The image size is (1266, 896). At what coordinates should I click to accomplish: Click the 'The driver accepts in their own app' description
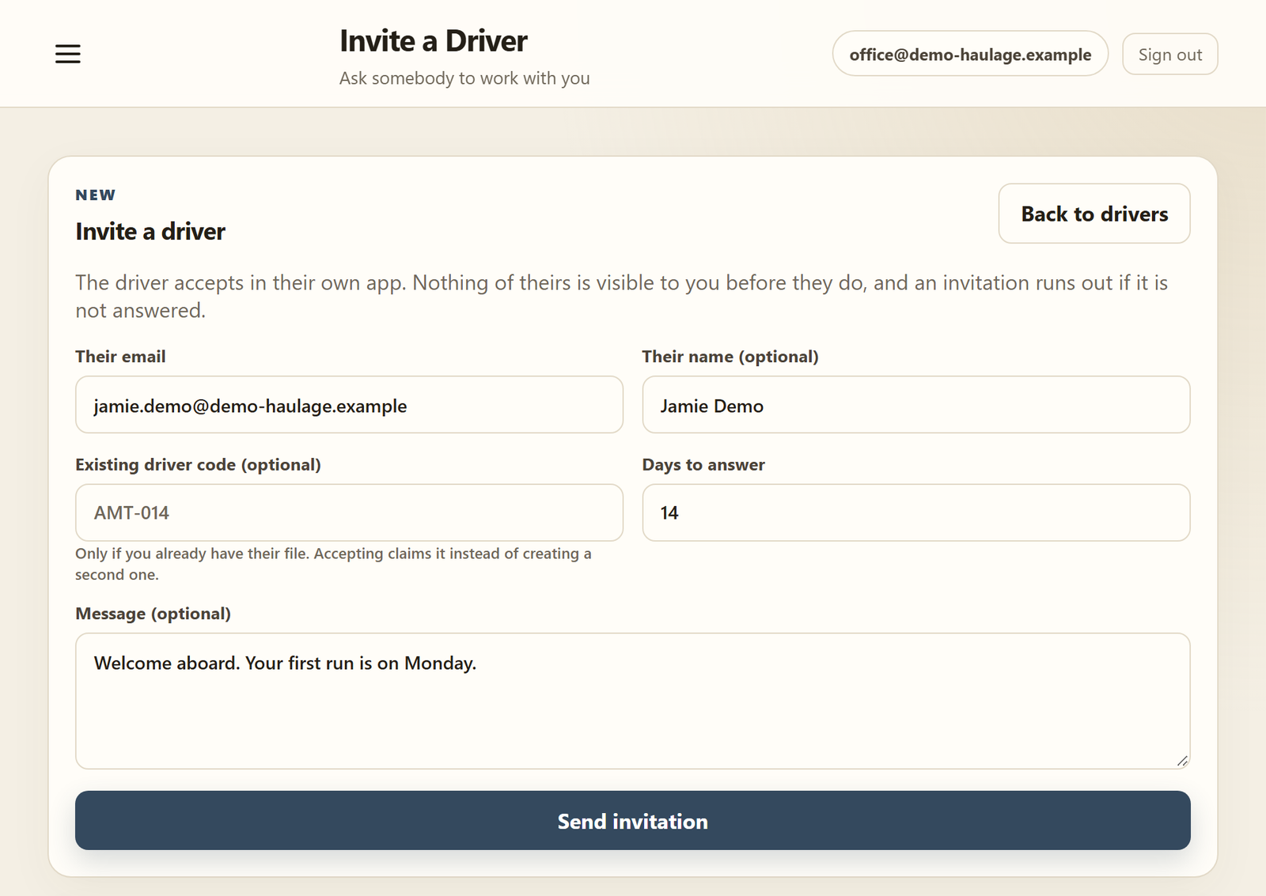point(621,297)
